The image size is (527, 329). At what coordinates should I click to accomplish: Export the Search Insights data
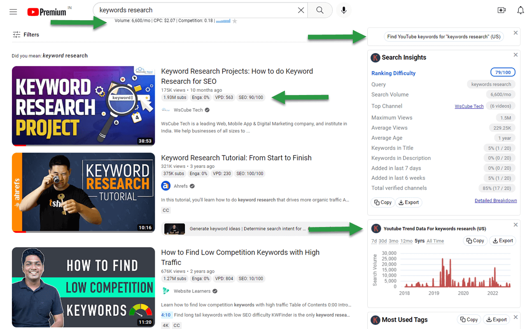click(408, 202)
